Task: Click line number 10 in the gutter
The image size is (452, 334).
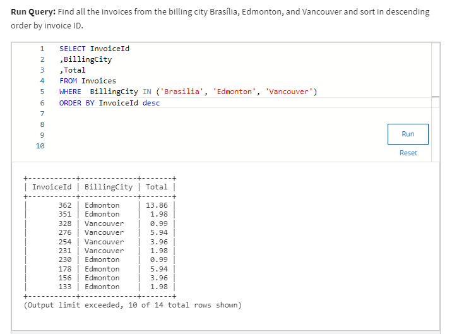Action: (x=40, y=146)
